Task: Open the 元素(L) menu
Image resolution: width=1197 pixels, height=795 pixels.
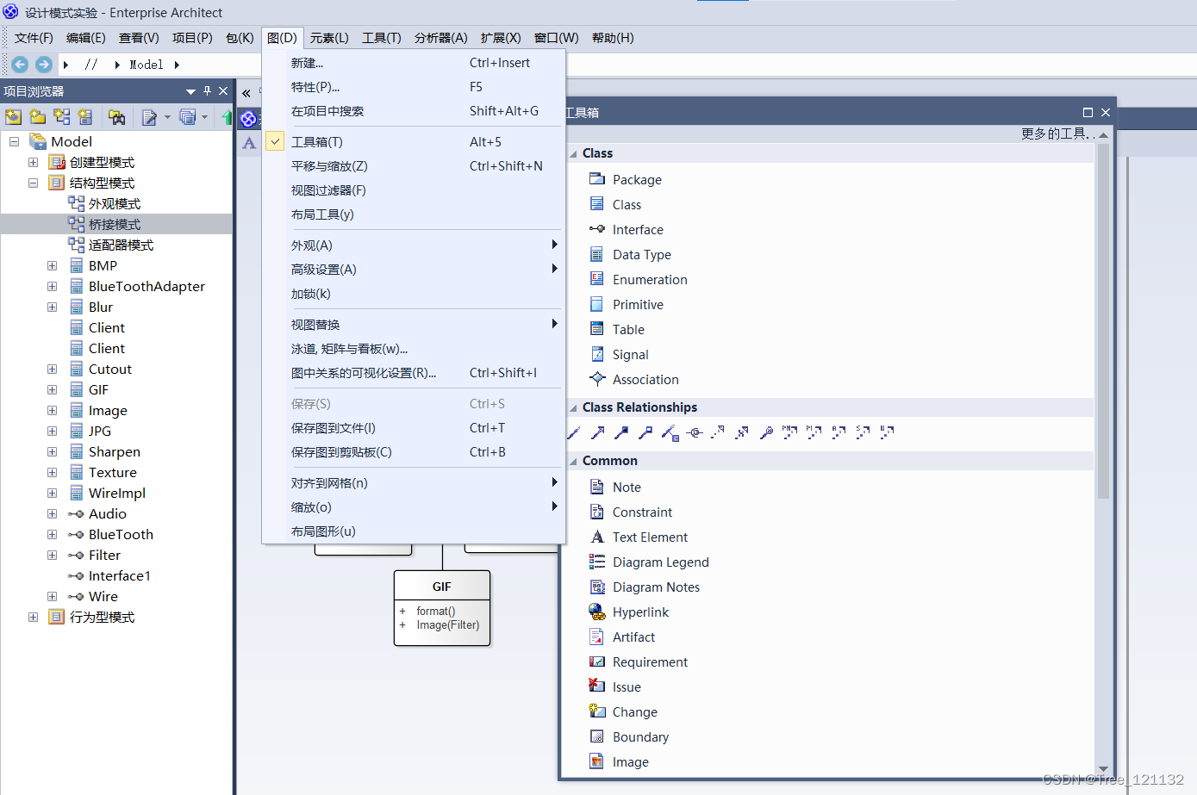Action: click(x=329, y=38)
